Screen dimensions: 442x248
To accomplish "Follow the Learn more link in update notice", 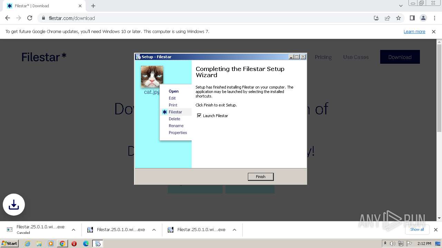I will [x=414, y=31].
